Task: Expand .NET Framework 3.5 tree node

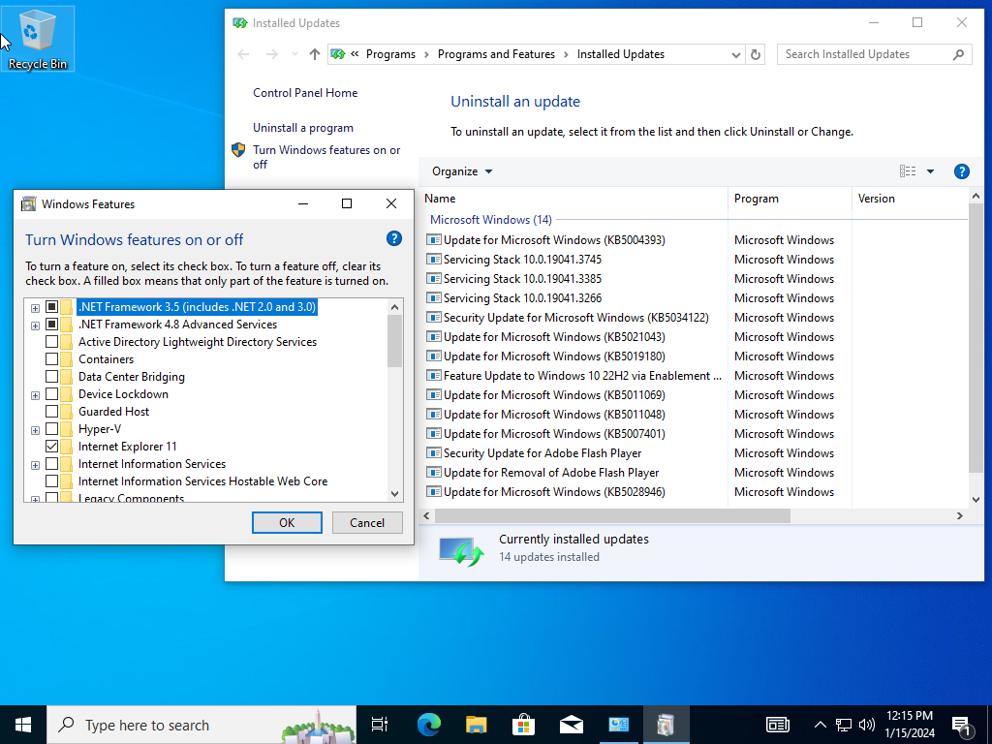Action: click(x=36, y=308)
